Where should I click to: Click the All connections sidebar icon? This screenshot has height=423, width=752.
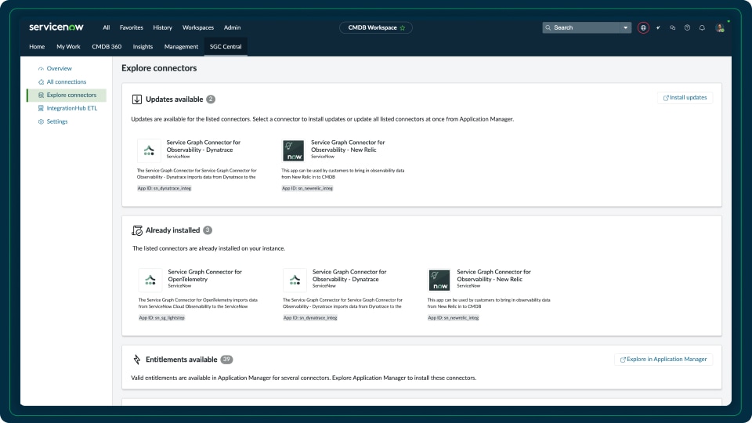[x=41, y=82]
